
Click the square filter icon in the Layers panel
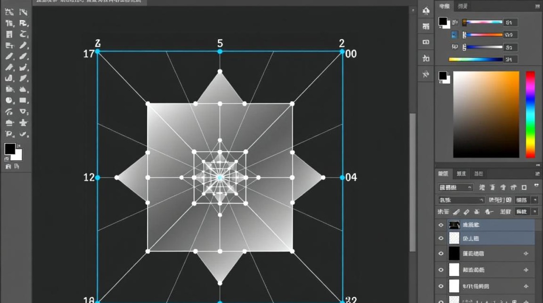524,187
